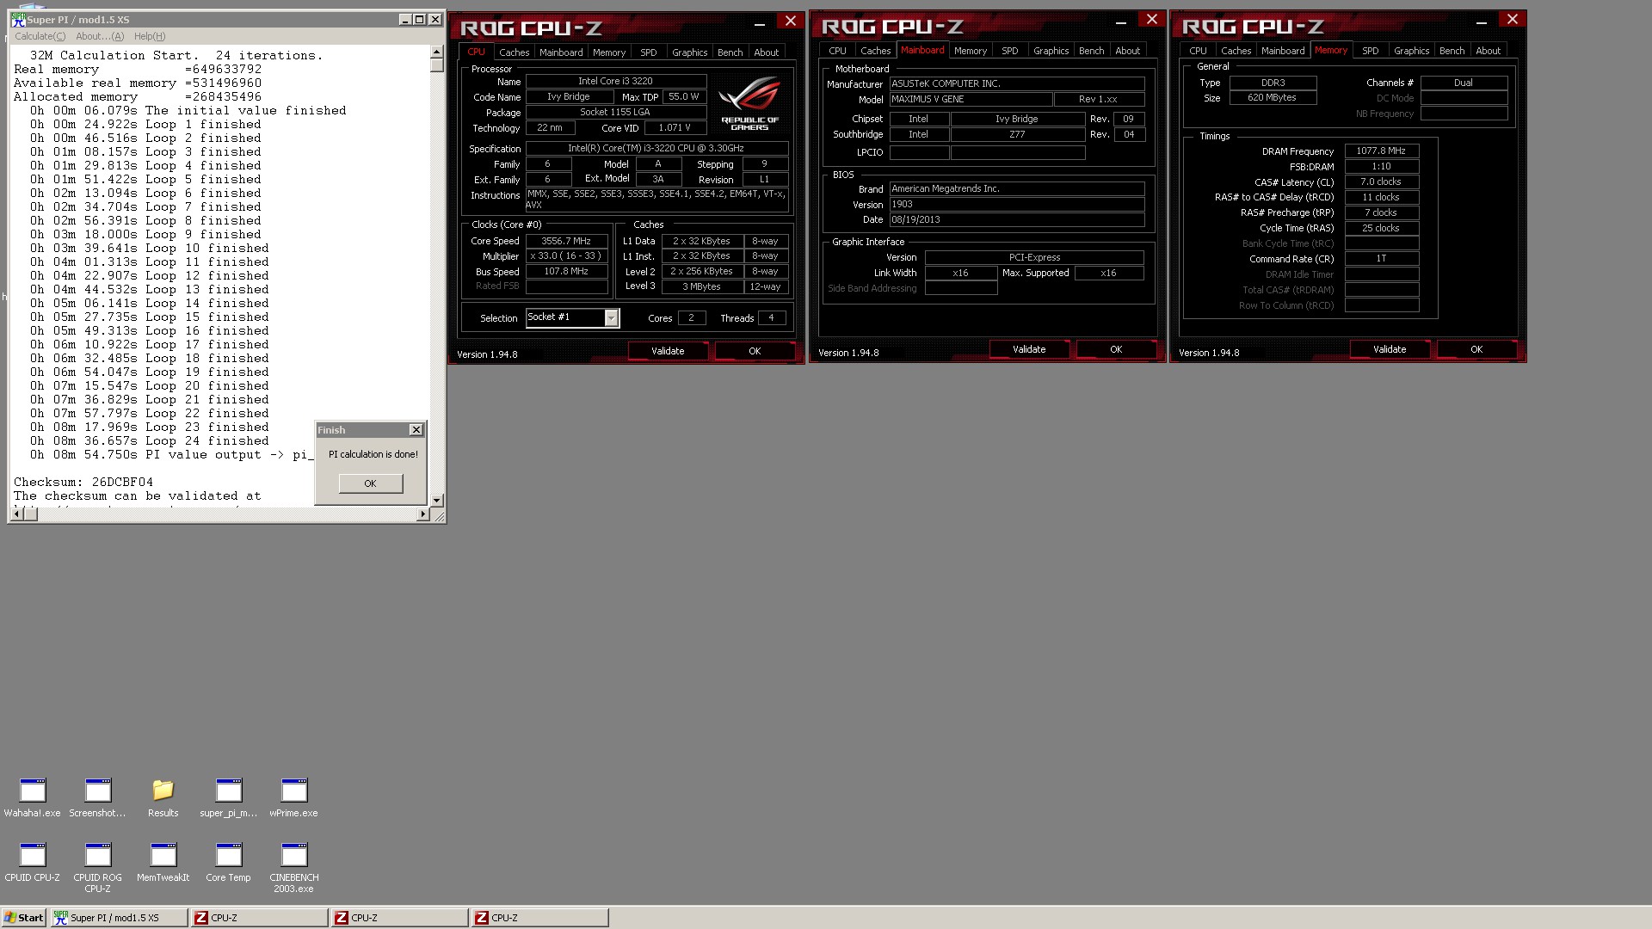Open the Start menu
Viewport: 1652px width, 929px height.
[x=24, y=918]
